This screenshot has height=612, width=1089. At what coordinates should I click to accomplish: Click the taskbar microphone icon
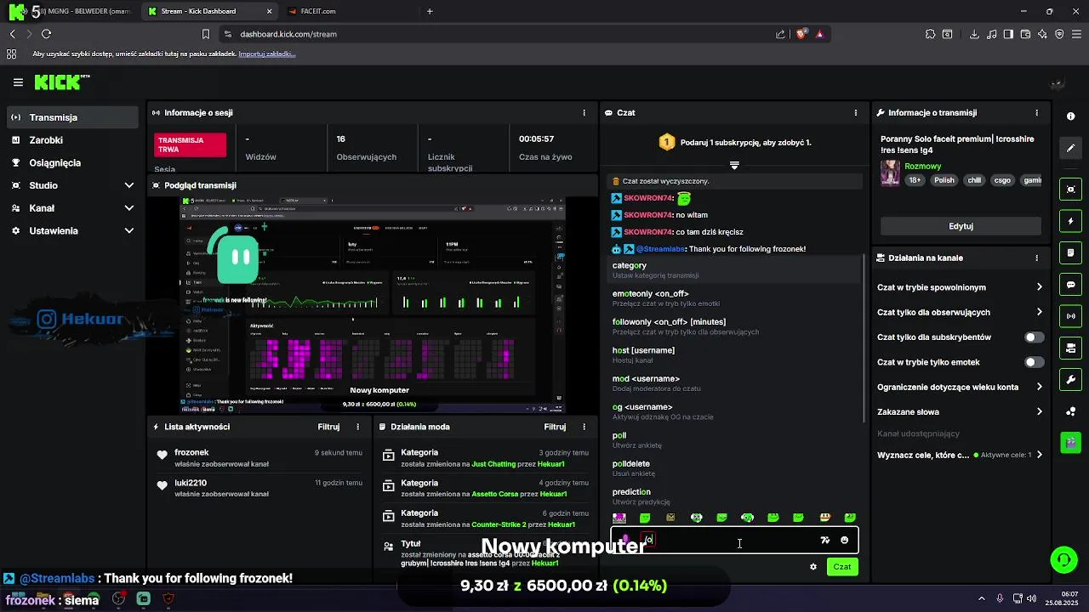tap(1000, 598)
